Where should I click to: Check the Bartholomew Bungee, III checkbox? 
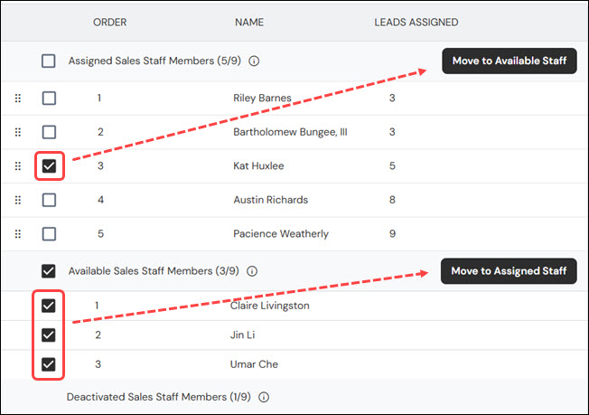click(x=49, y=132)
